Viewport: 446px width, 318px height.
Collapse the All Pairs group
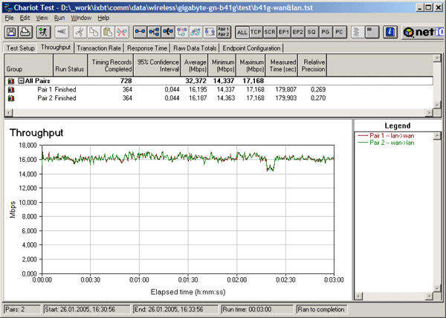point(22,80)
